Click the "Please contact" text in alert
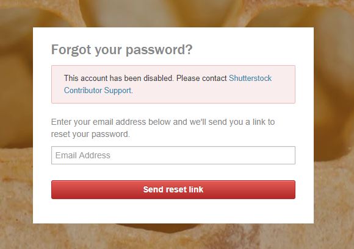Screen dimensions: 354x249 pyautogui.click(x=201, y=79)
